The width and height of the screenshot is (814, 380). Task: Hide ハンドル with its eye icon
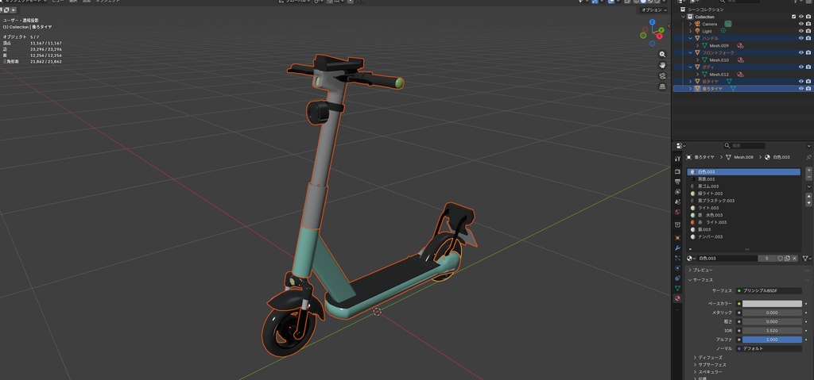click(801, 38)
